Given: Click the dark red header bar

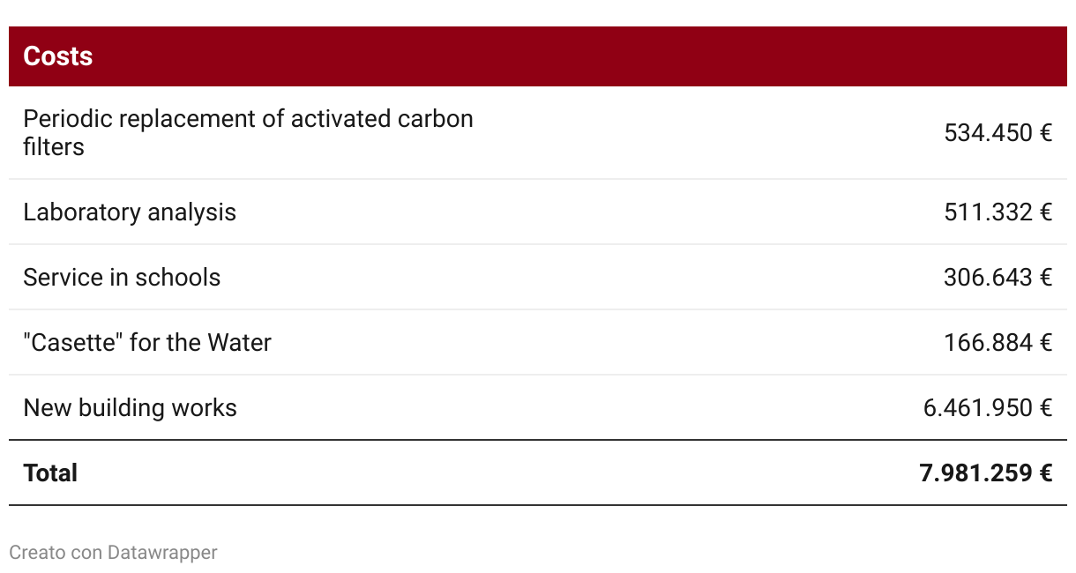Looking at the screenshot, I should pyautogui.click(x=538, y=56).
